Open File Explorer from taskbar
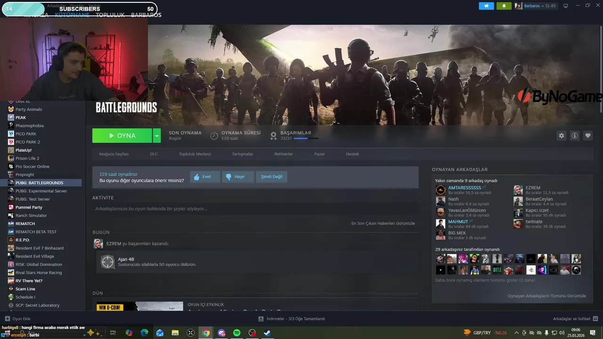 [175, 333]
